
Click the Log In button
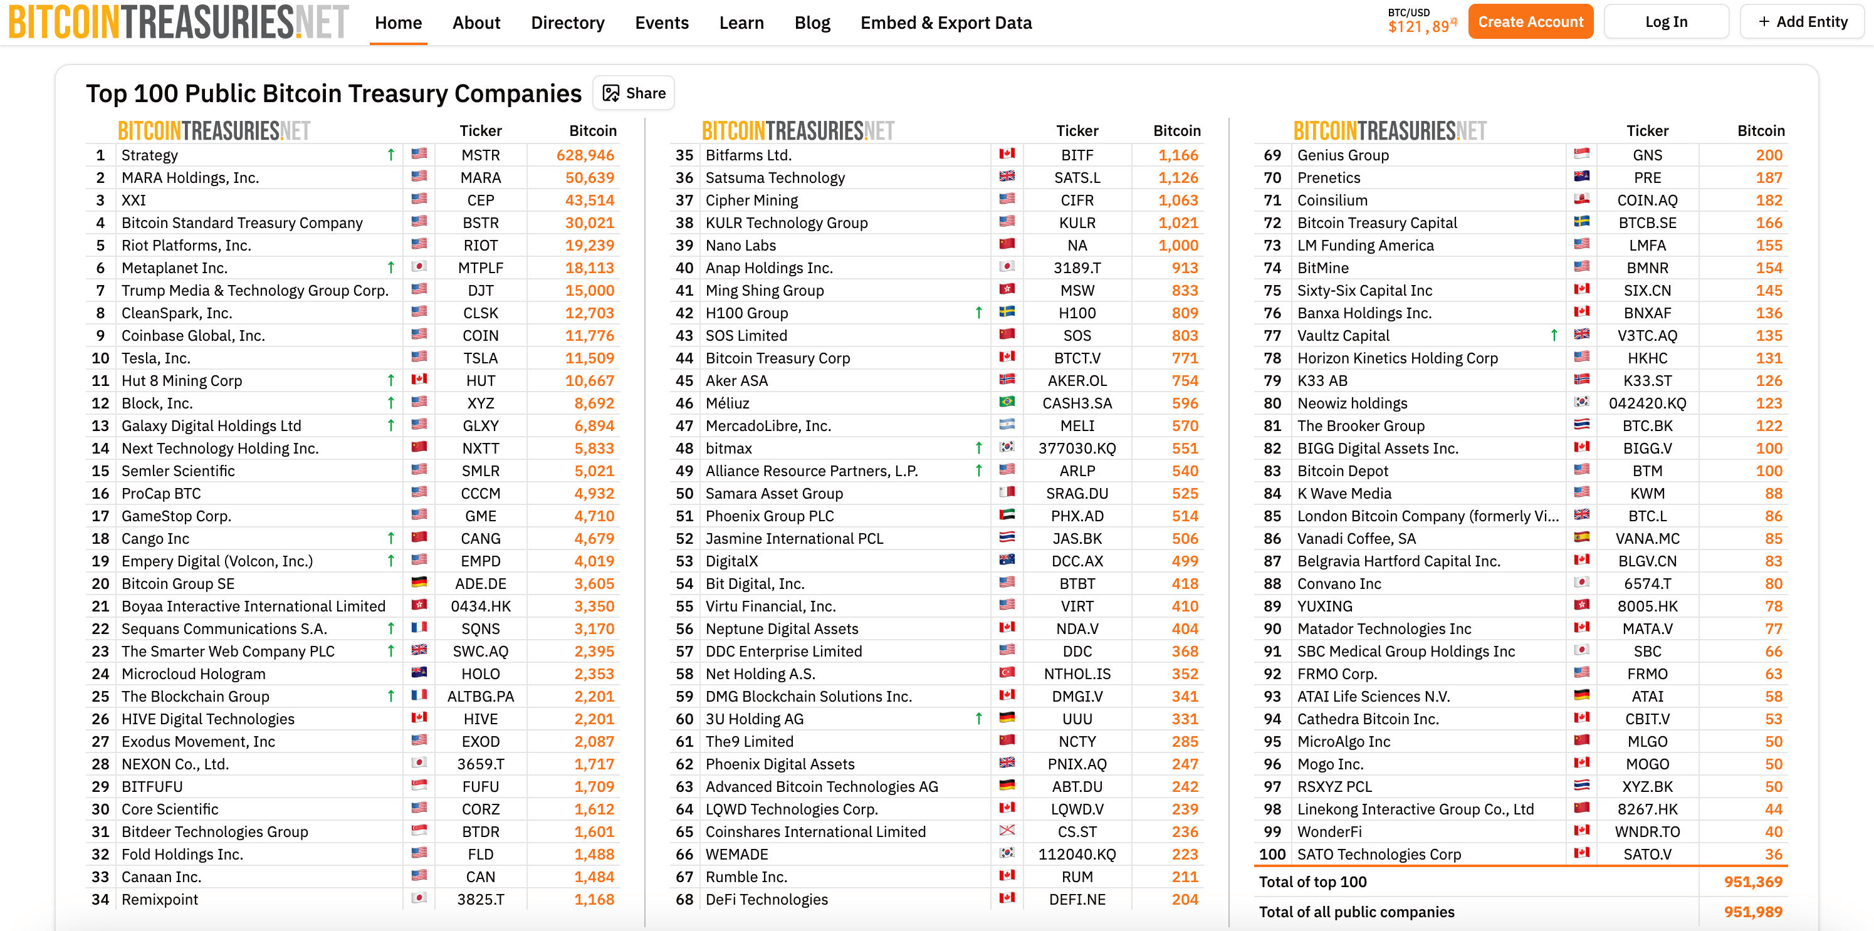1666,22
